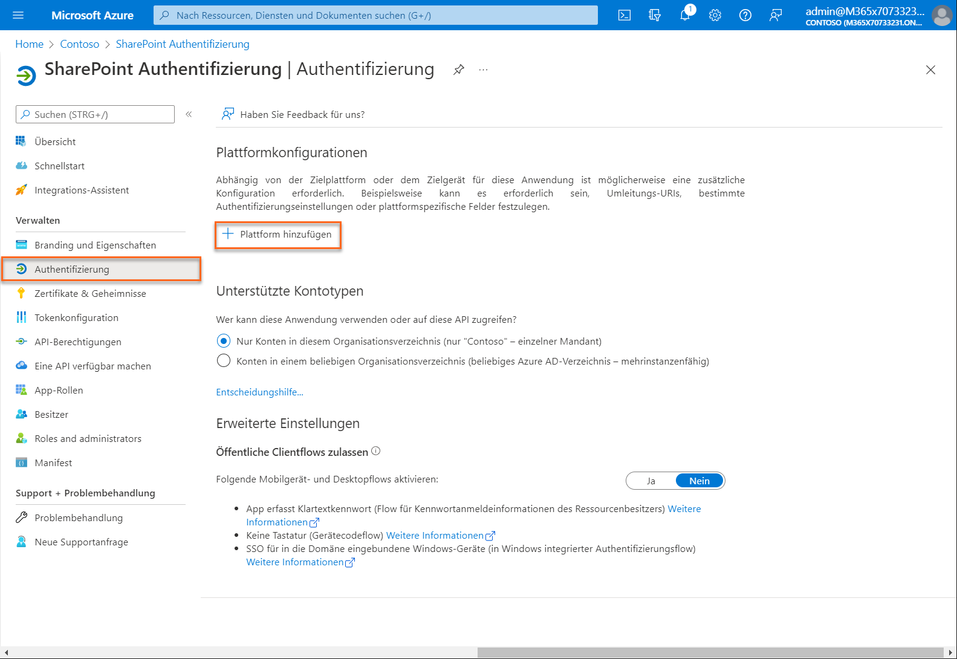Open the hamburger portal menu
This screenshot has width=957, height=659.
[x=18, y=15]
